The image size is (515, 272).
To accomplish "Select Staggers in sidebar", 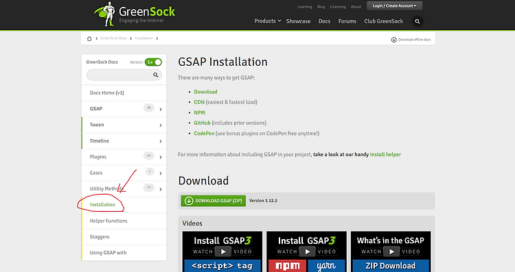I will 100,237.
